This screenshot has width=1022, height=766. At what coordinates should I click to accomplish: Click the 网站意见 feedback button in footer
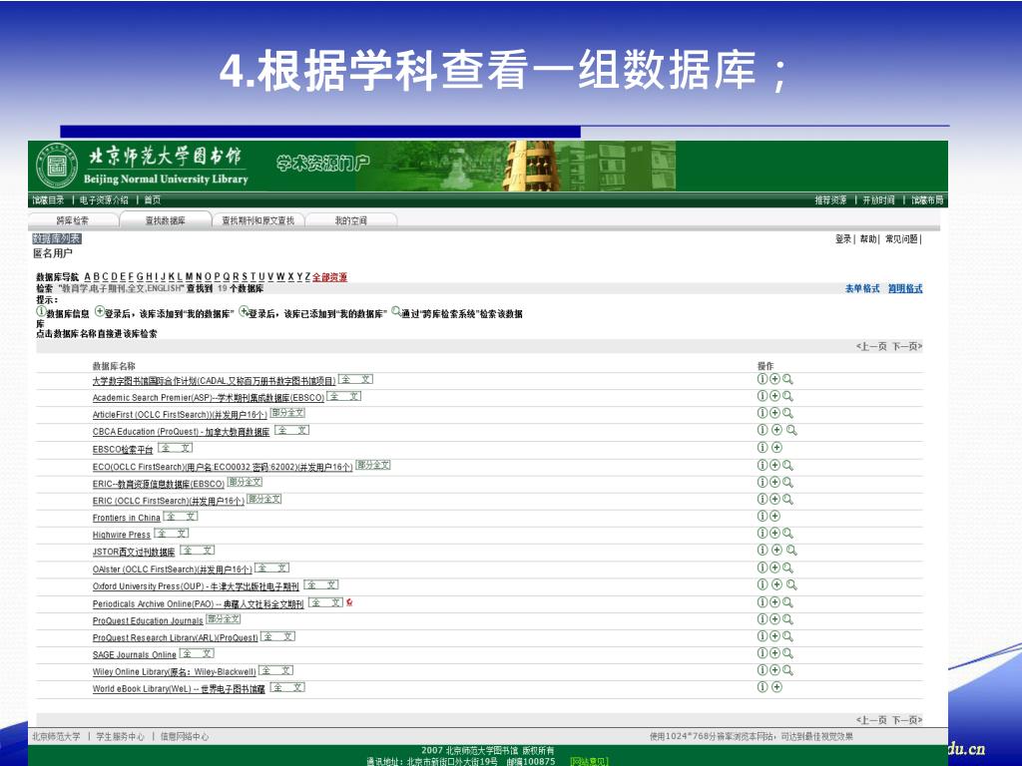tap(589, 761)
